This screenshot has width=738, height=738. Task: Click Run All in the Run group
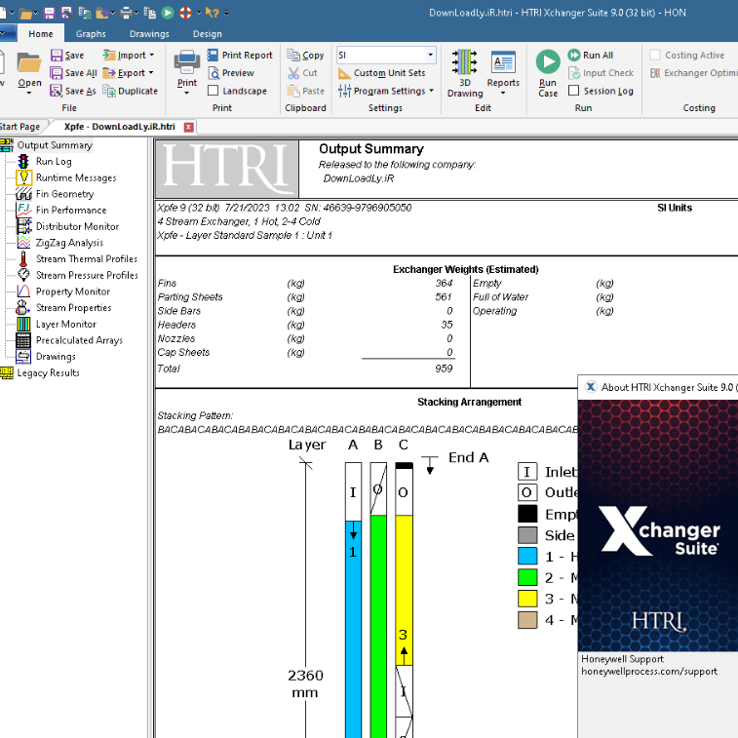point(590,56)
